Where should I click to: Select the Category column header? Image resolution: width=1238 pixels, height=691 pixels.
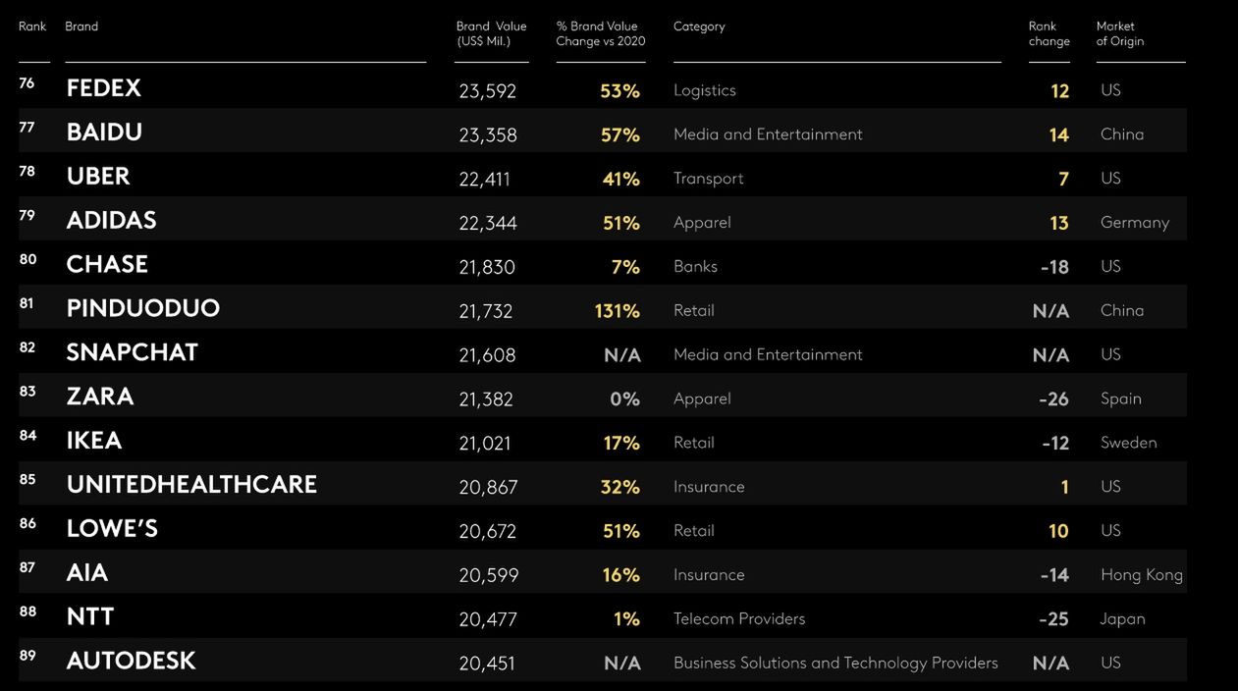(699, 27)
